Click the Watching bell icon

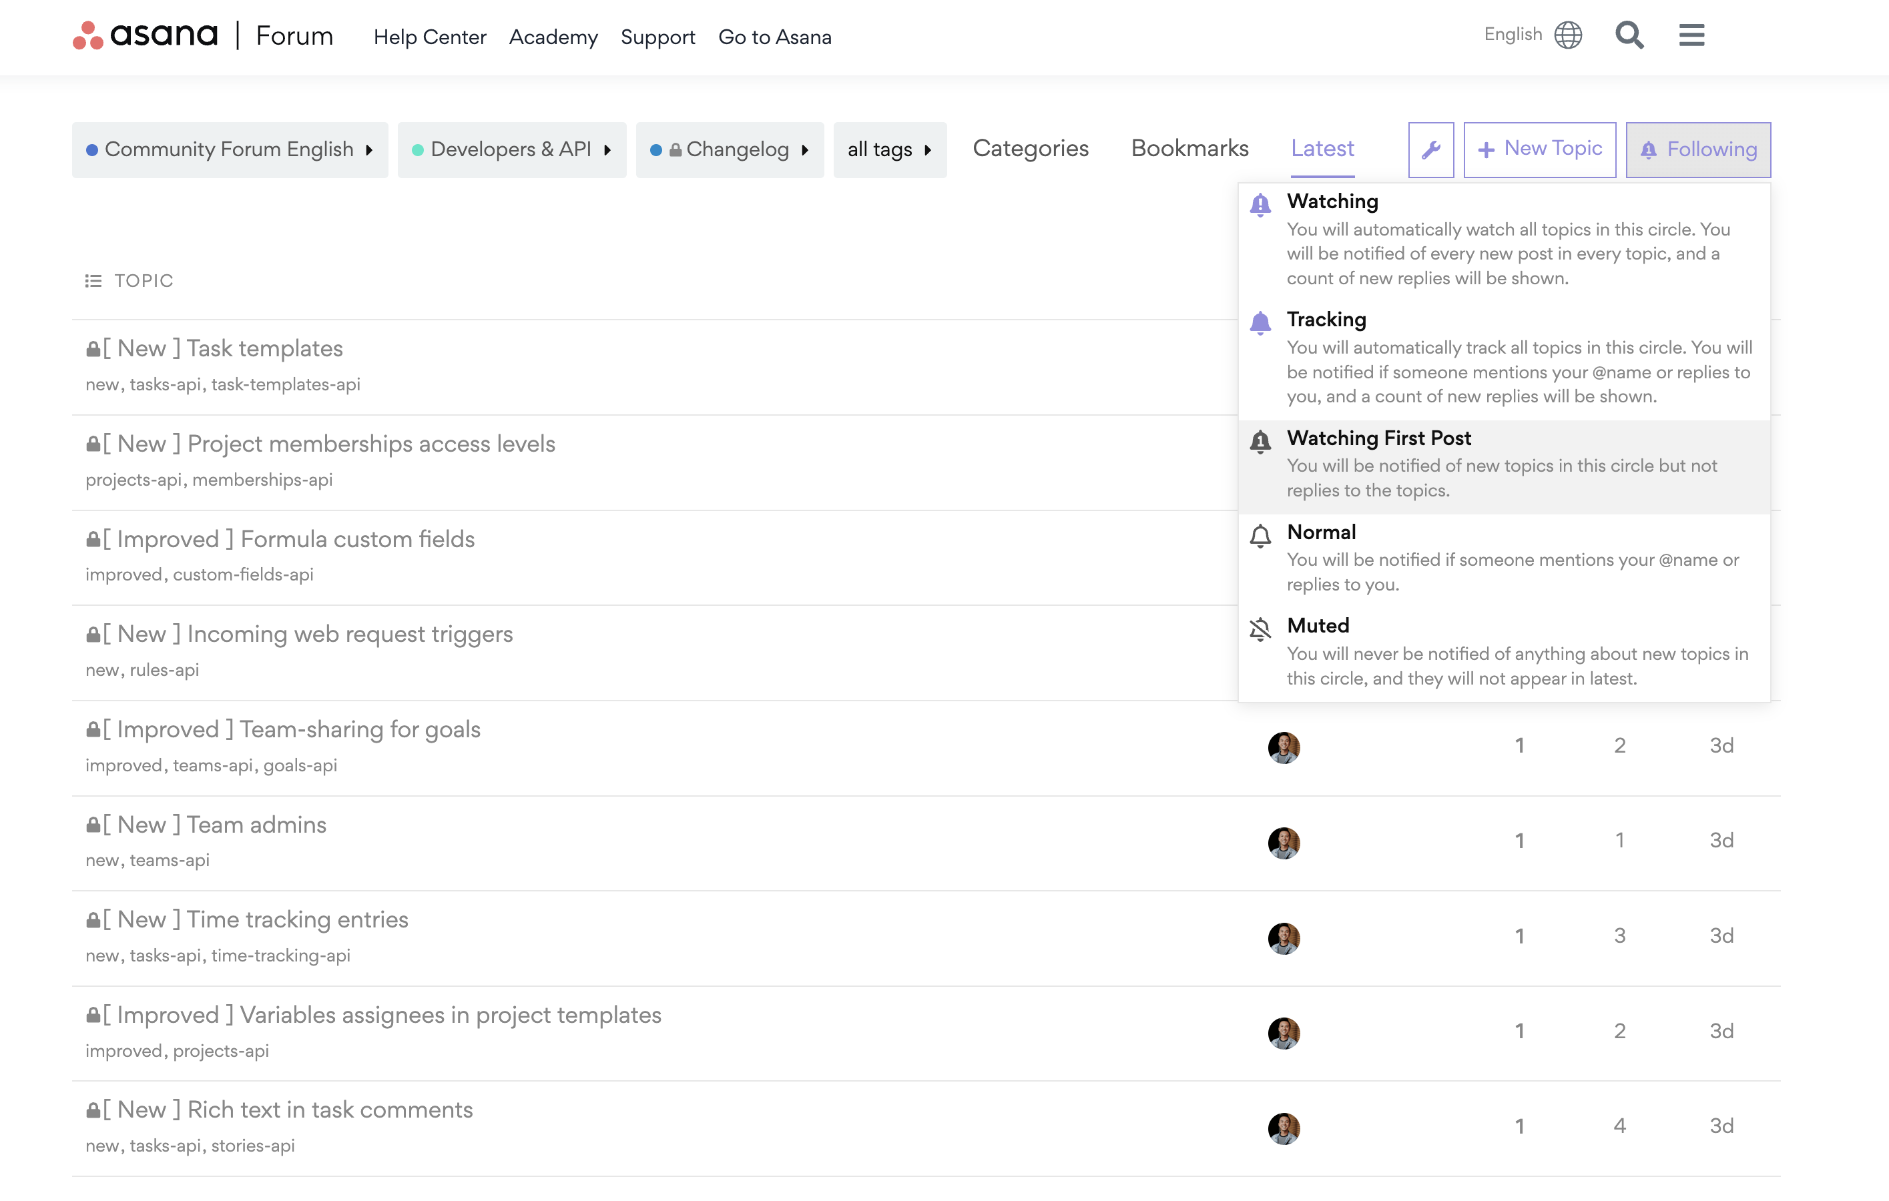[x=1260, y=205]
